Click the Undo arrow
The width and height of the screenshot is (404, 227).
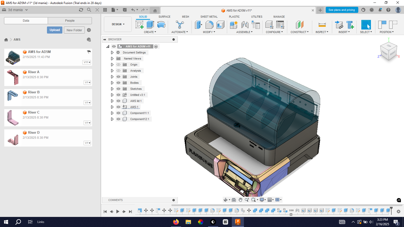133,10
